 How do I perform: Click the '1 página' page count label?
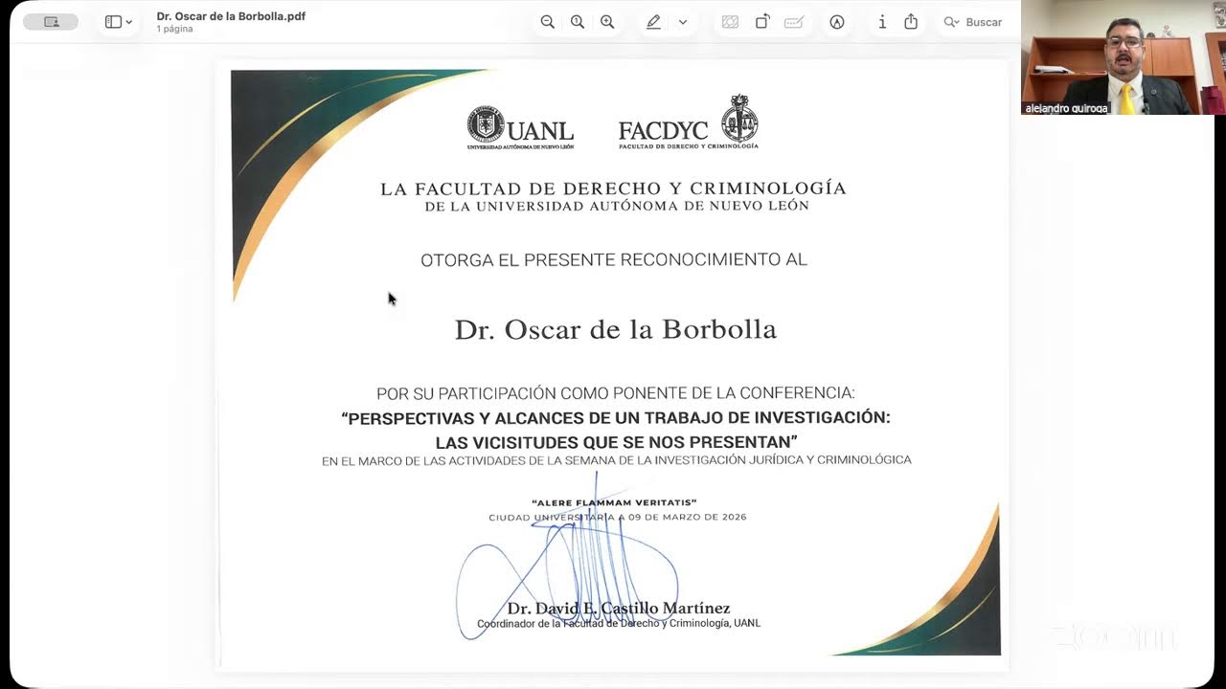pyautogui.click(x=174, y=30)
